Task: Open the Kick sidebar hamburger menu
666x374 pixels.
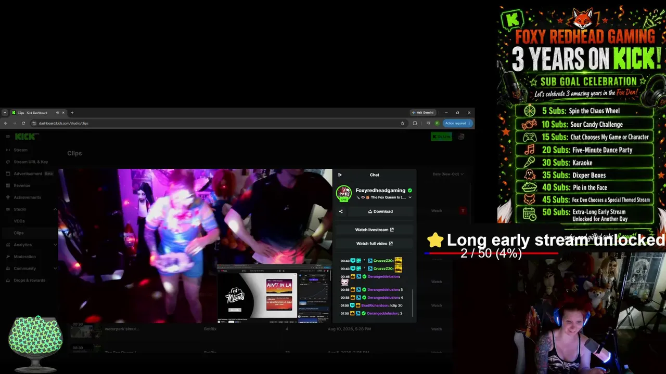Action: click(8, 137)
